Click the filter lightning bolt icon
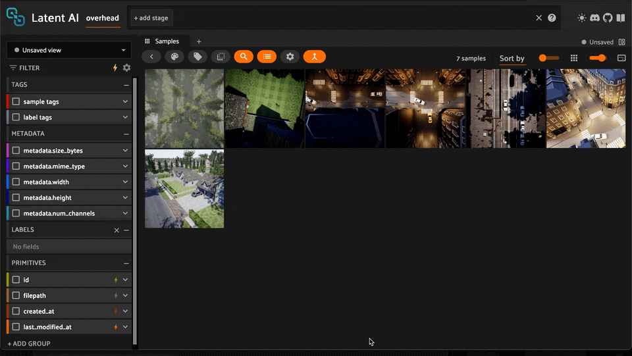Image resolution: width=632 pixels, height=356 pixels. 115,68
